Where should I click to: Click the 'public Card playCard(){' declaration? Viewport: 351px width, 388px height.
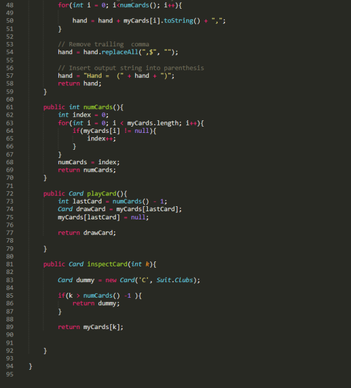click(85, 194)
